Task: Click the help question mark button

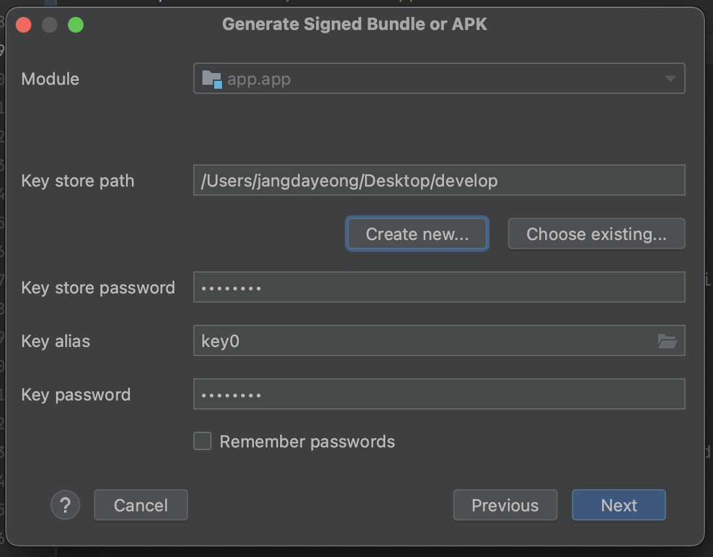Action: click(x=65, y=505)
